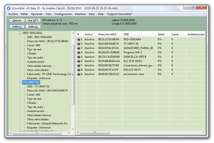Click MAC cell 00:25:86:B0:6A:AA
The height and width of the screenshot is (143, 214).
coord(109,61)
